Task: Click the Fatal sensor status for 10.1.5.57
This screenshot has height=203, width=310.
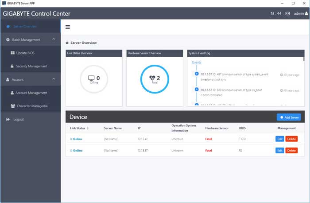Action: pos(209,151)
